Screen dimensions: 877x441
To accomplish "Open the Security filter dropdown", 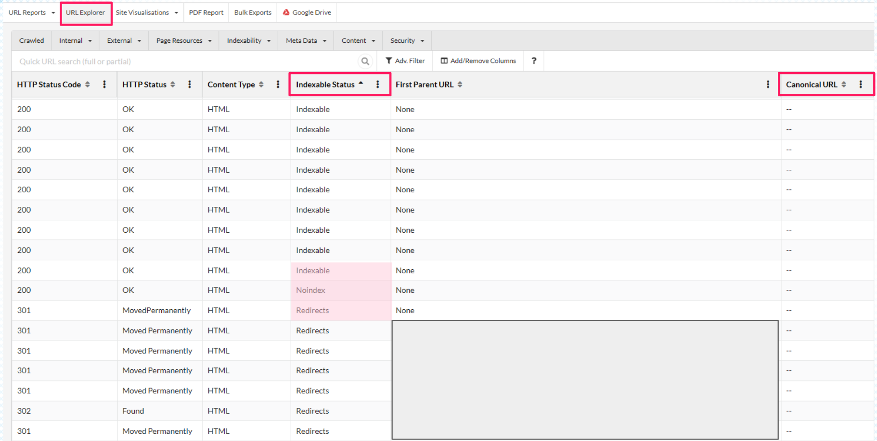I will click(x=406, y=40).
